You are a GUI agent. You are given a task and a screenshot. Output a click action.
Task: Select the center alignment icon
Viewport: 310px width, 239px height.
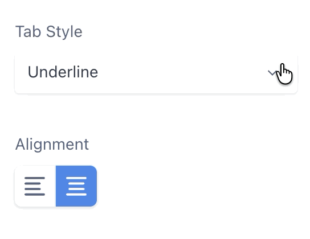click(76, 186)
